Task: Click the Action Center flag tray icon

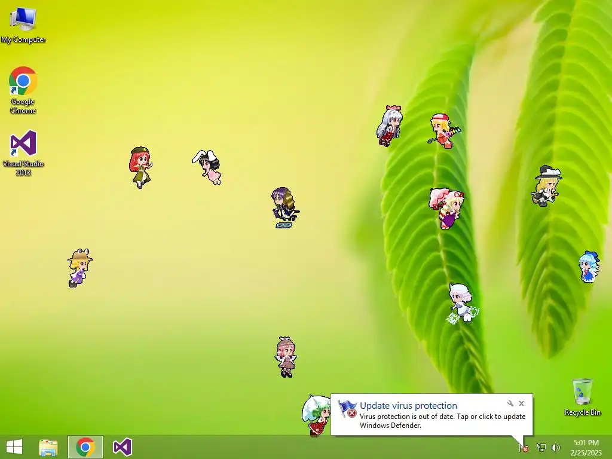Action: pos(523,448)
